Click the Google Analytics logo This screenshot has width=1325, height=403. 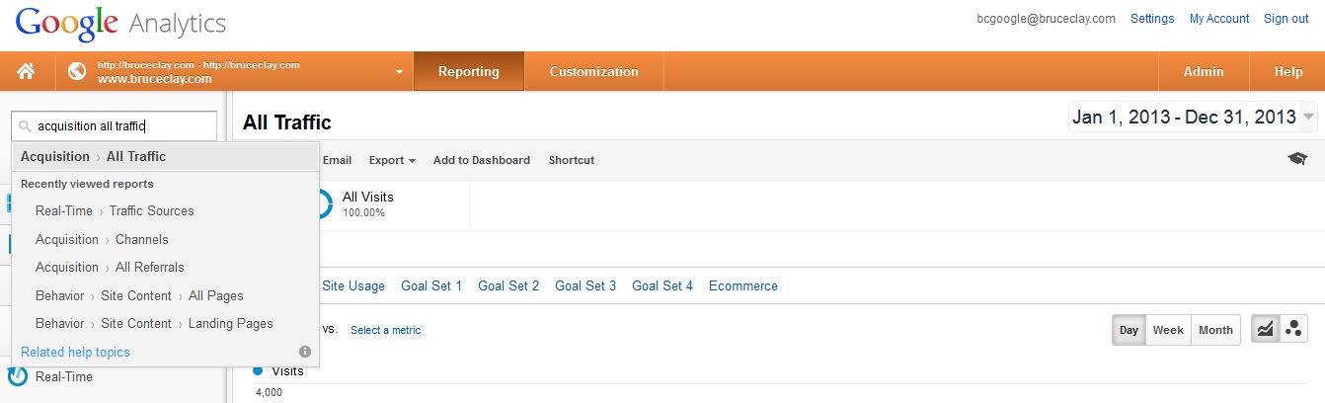point(120,23)
